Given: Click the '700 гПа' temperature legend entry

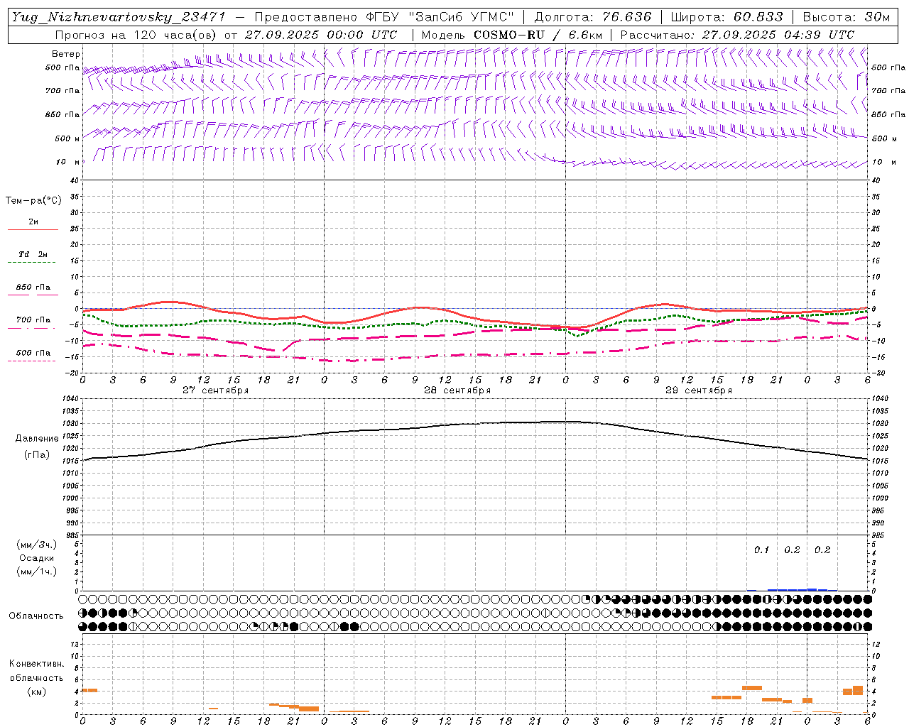Looking at the screenshot, I should (33, 320).
